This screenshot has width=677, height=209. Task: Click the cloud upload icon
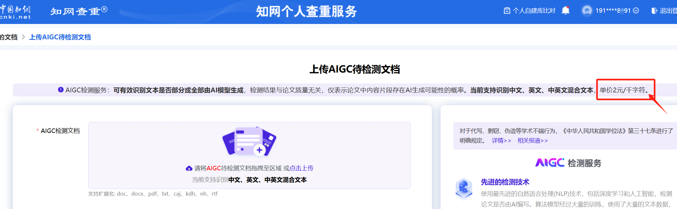point(189,168)
